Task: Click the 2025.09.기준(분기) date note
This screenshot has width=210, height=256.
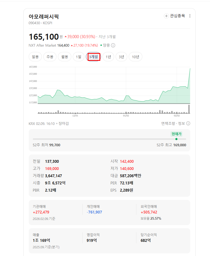Action: [x=46, y=247]
